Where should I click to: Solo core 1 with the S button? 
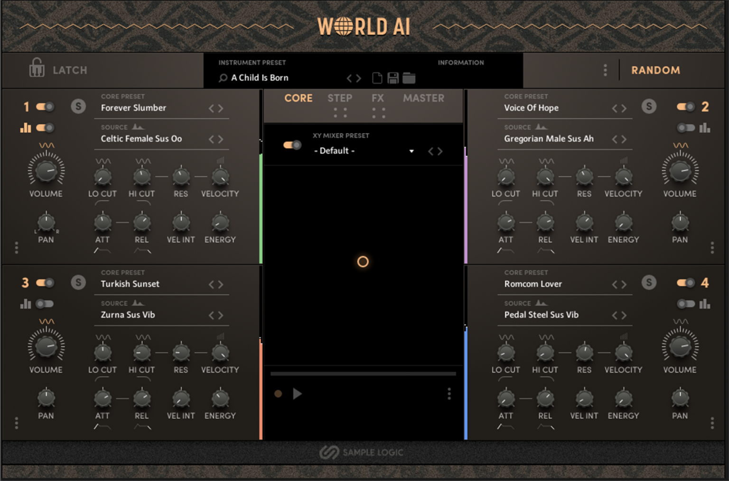(78, 106)
